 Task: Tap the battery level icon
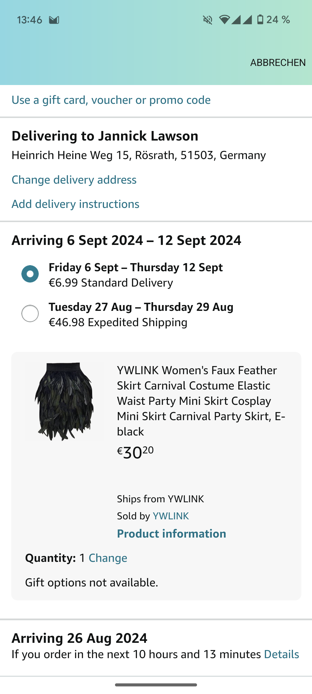coord(260,20)
